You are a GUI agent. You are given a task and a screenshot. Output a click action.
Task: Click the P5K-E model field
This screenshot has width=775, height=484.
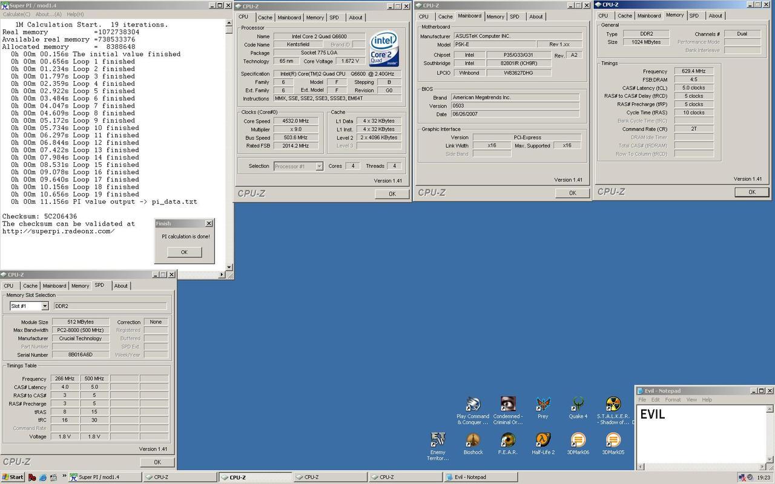point(495,45)
